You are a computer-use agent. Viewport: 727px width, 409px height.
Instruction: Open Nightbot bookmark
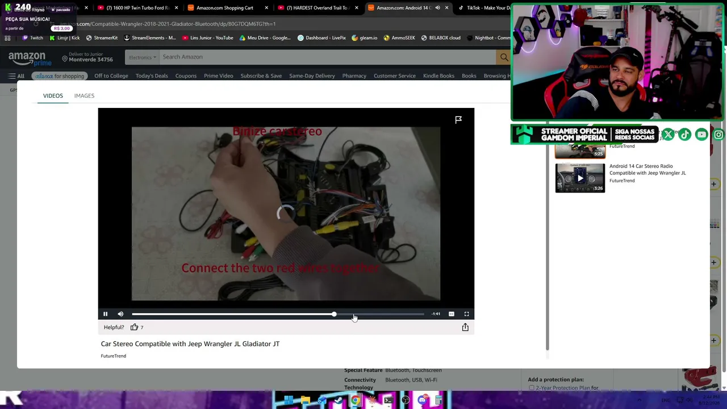click(488, 38)
